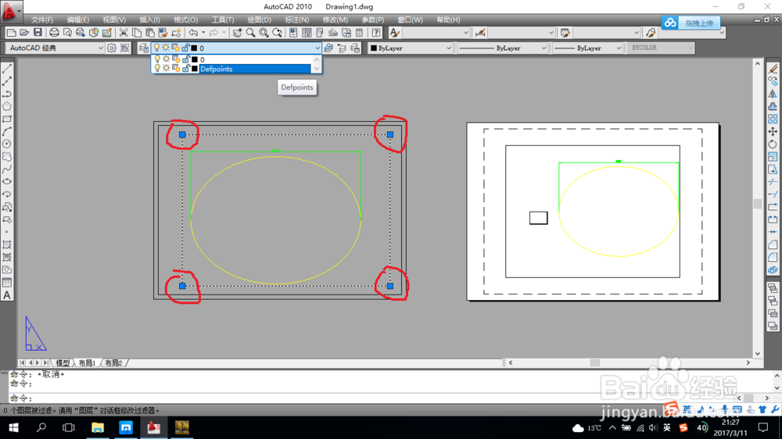Click the Copy icon in the toolbar
The height and width of the screenshot is (439, 782).
136,33
